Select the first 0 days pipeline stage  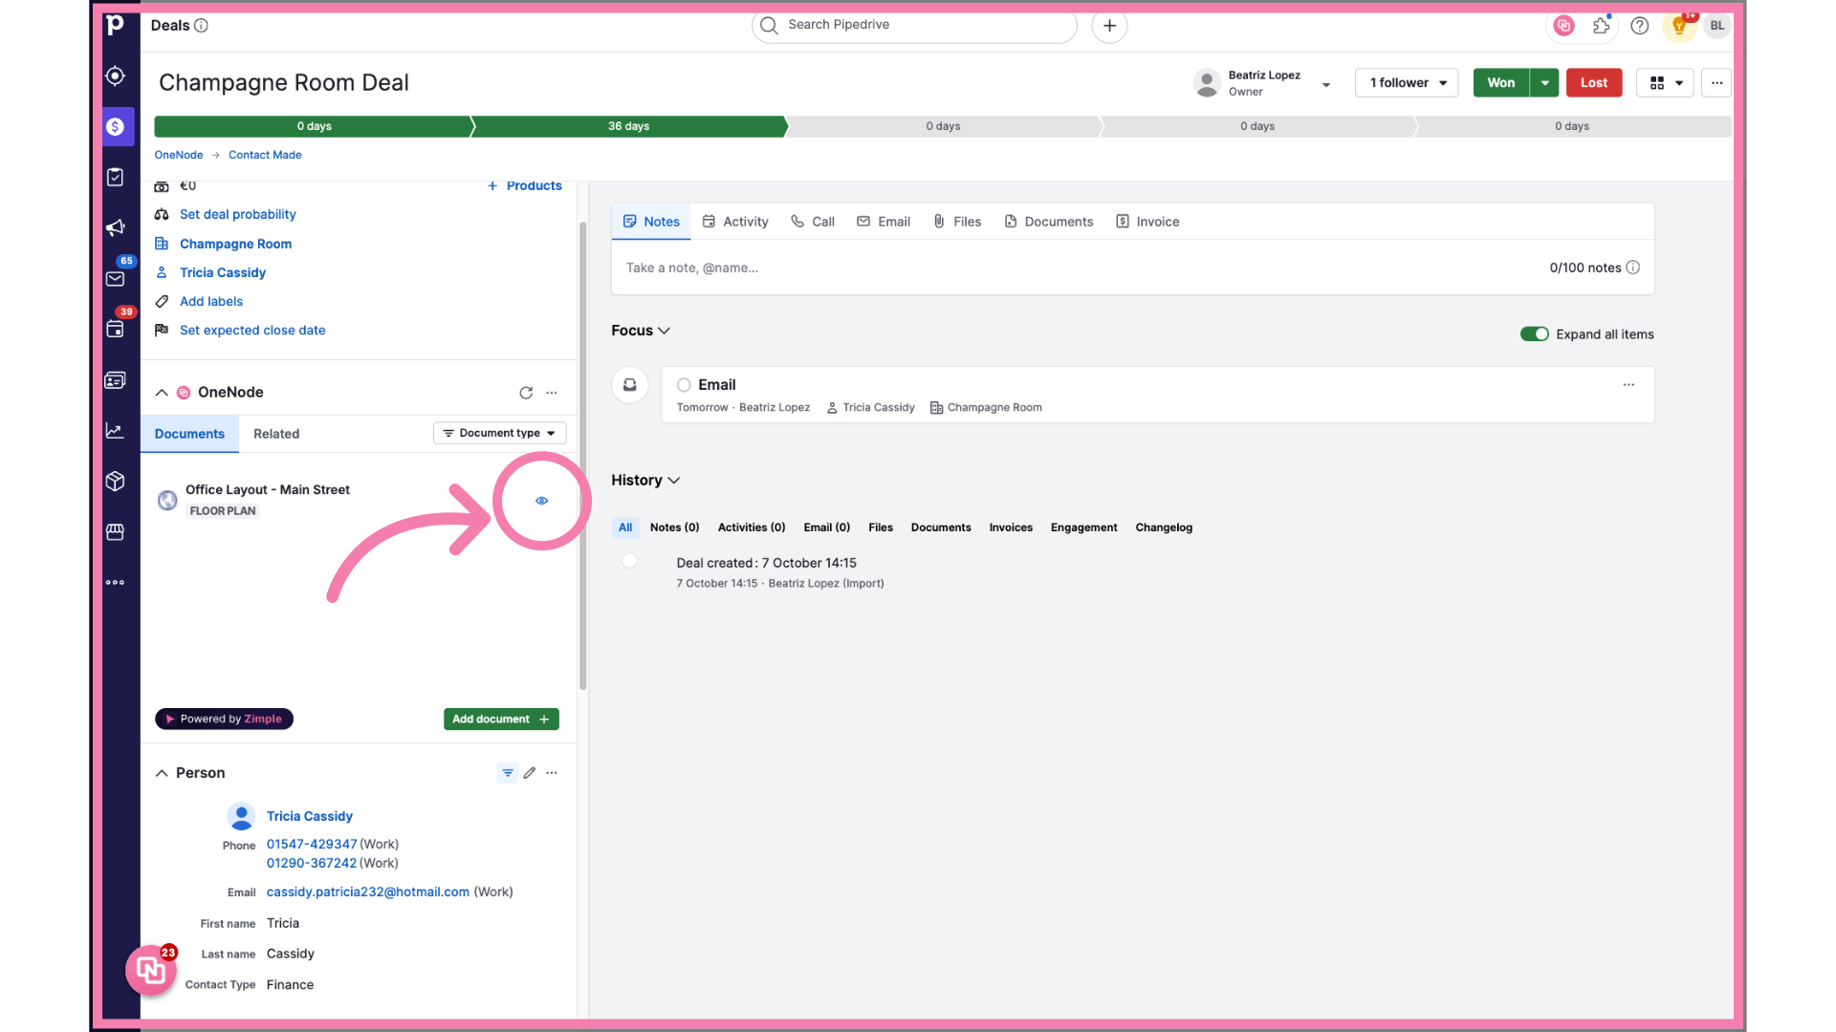tap(314, 126)
